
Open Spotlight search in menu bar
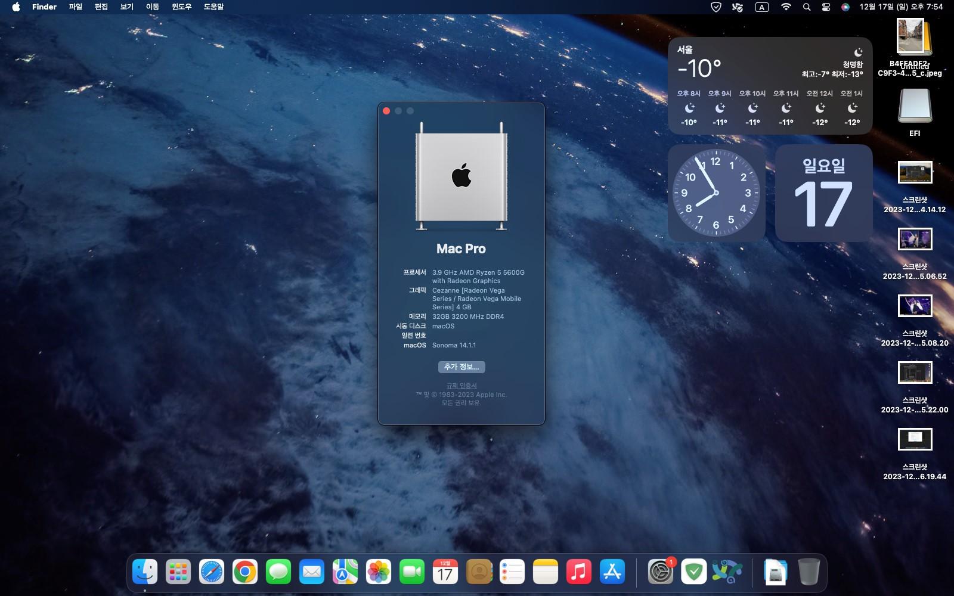(x=807, y=7)
